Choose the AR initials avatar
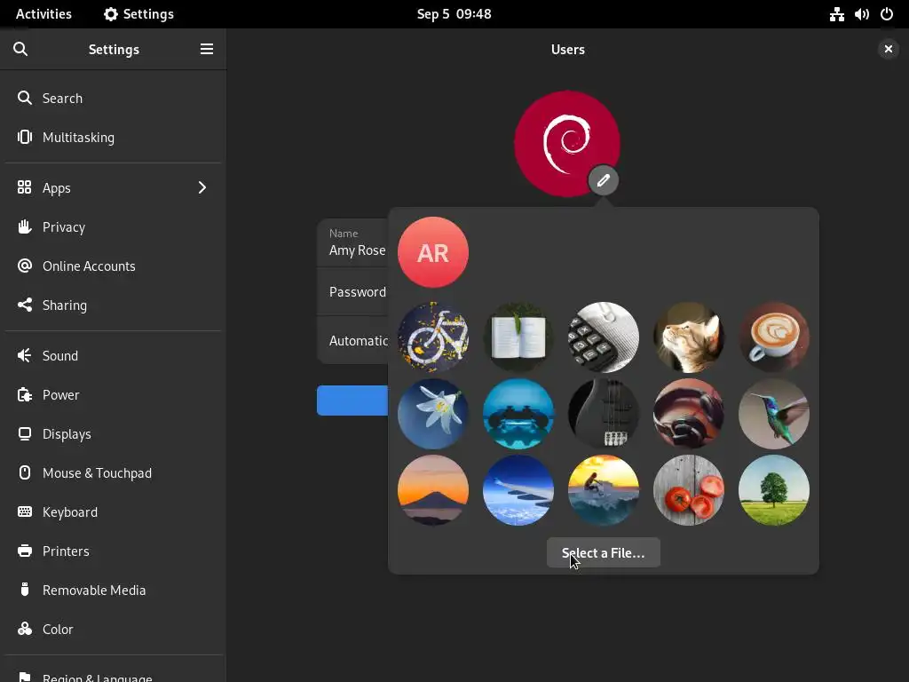Screen dimensions: 909x682 (433, 252)
